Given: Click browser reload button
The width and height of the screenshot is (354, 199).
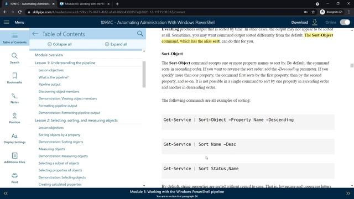Looking at the screenshot, I should click(20, 12).
